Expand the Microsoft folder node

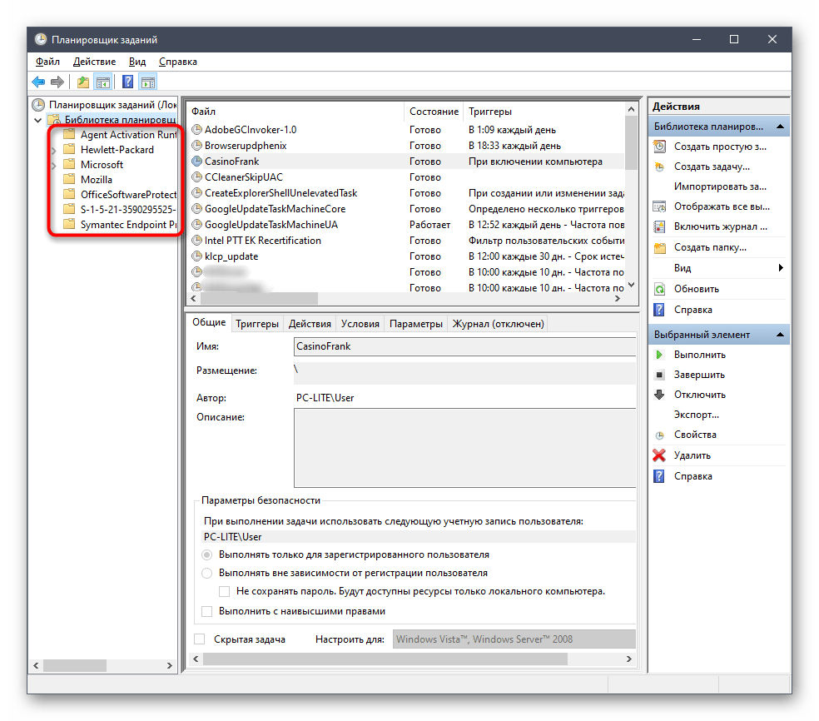point(54,167)
